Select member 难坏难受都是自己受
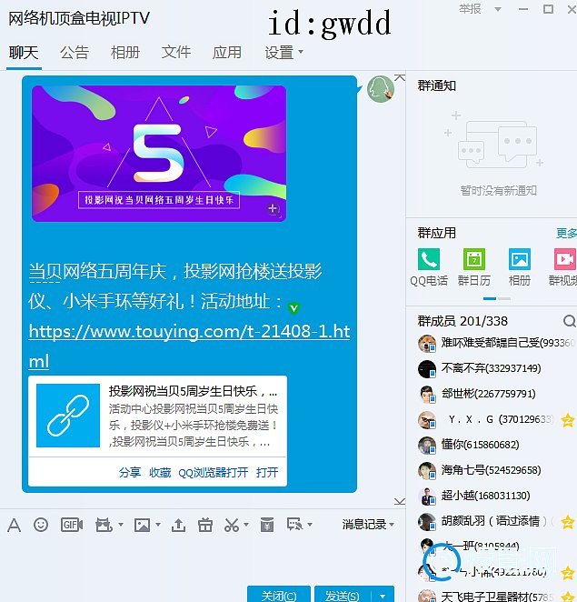 [x=497, y=343]
